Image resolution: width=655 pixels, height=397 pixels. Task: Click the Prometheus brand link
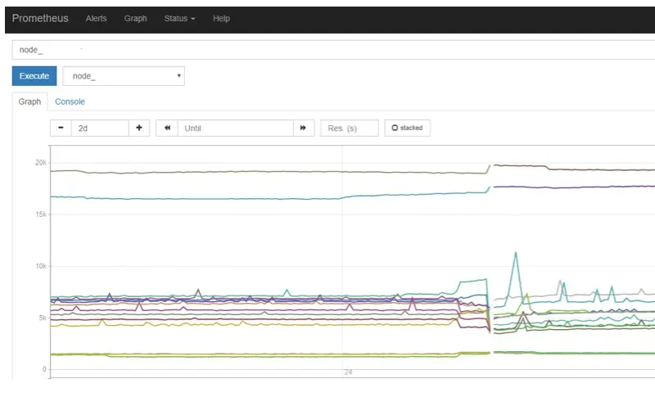pos(40,18)
